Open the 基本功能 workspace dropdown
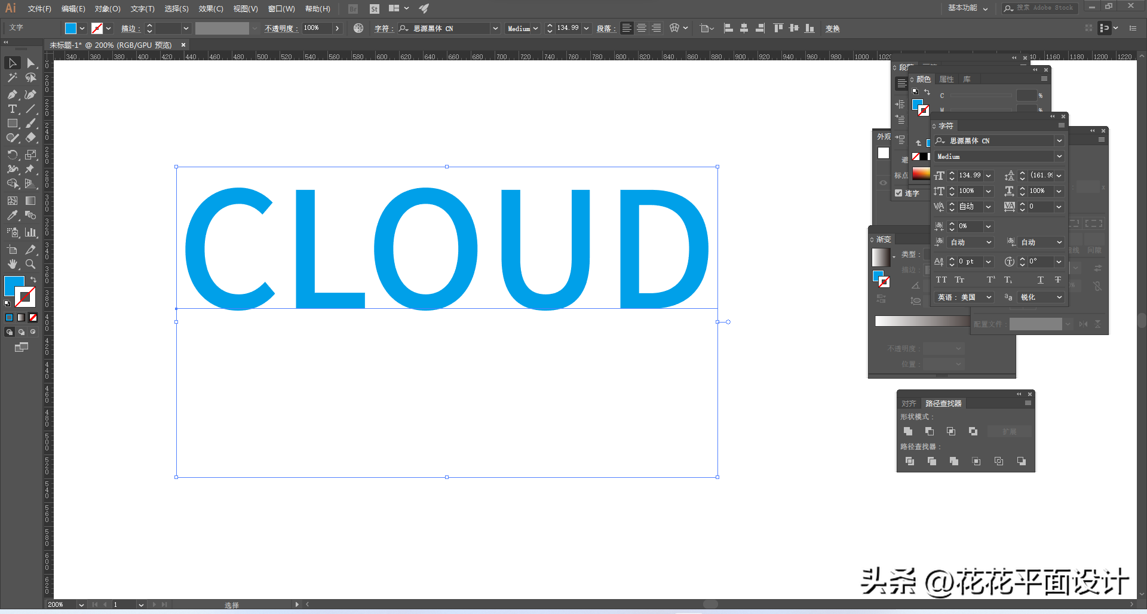The height and width of the screenshot is (614, 1147). click(968, 8)
